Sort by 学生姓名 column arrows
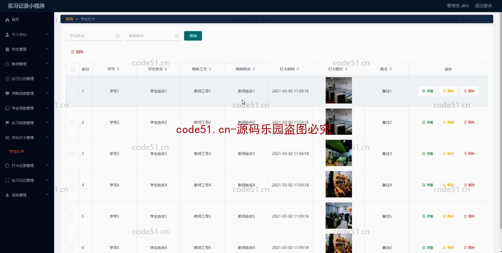Image resolution: width=502 pixels, height=253 pixels. coord(166,69)
